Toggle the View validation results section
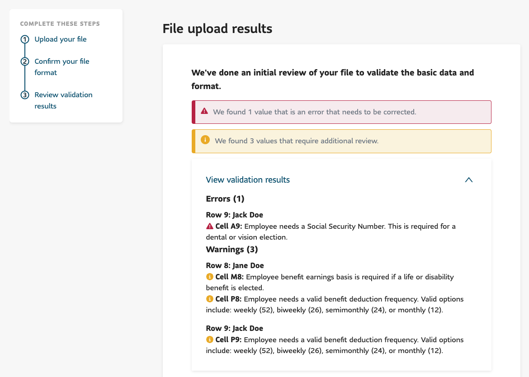Screen dimensions: 529x377 pos(248,180)
